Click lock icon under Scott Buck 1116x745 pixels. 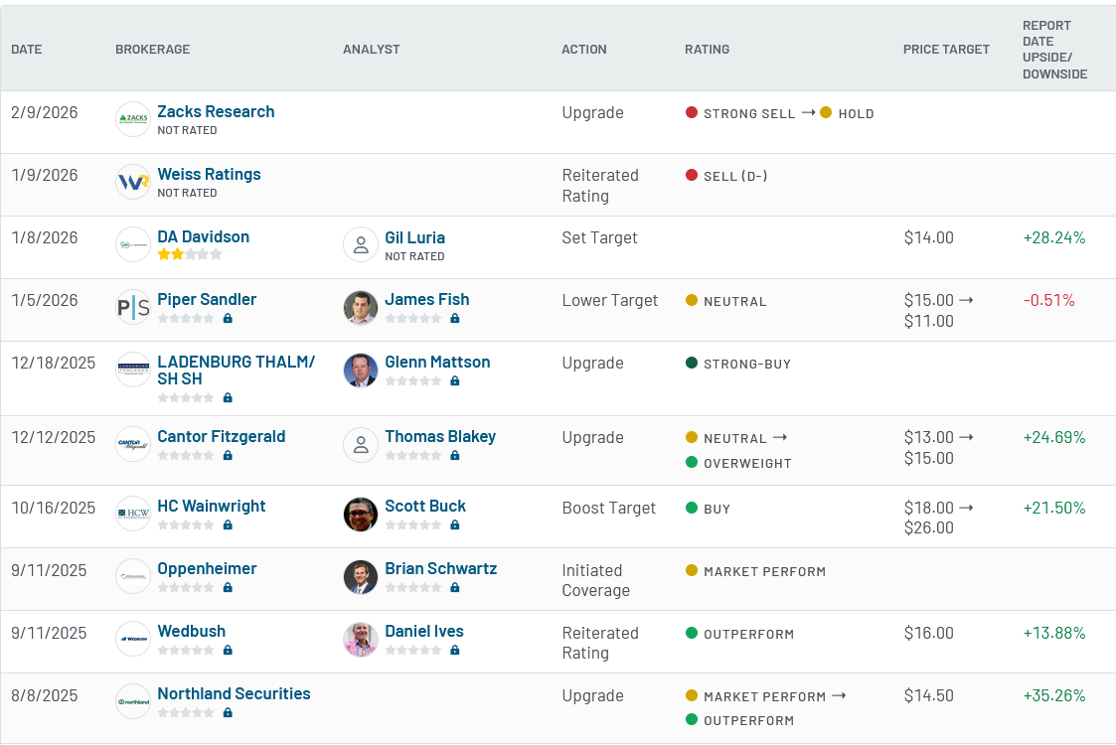tap(455, 525)
